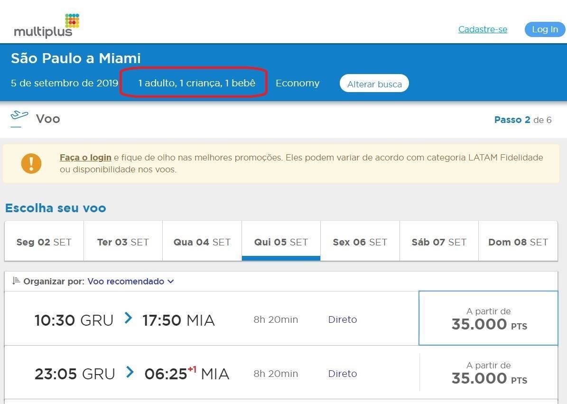The width and height of the screenshot is (567, 404).
Task: Select the Sex 06 SET date tab
Action: [x=360, y=241]
